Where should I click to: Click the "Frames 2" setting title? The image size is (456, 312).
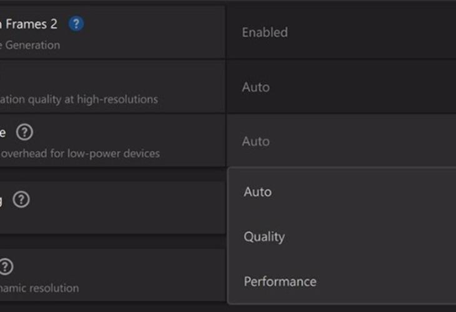tap(31, 24)
